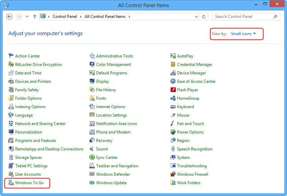
Task: Go back using the Back arrow button
Action: [x=9, y=17]
